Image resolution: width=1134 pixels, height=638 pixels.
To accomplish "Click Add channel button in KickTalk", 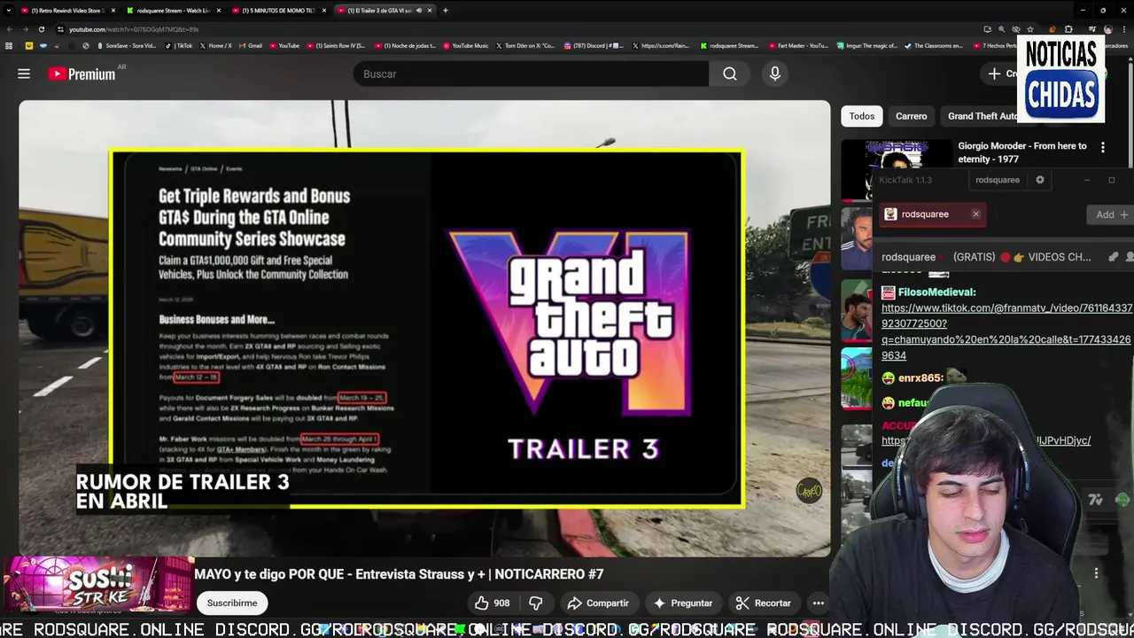I will pos(1112,214).
